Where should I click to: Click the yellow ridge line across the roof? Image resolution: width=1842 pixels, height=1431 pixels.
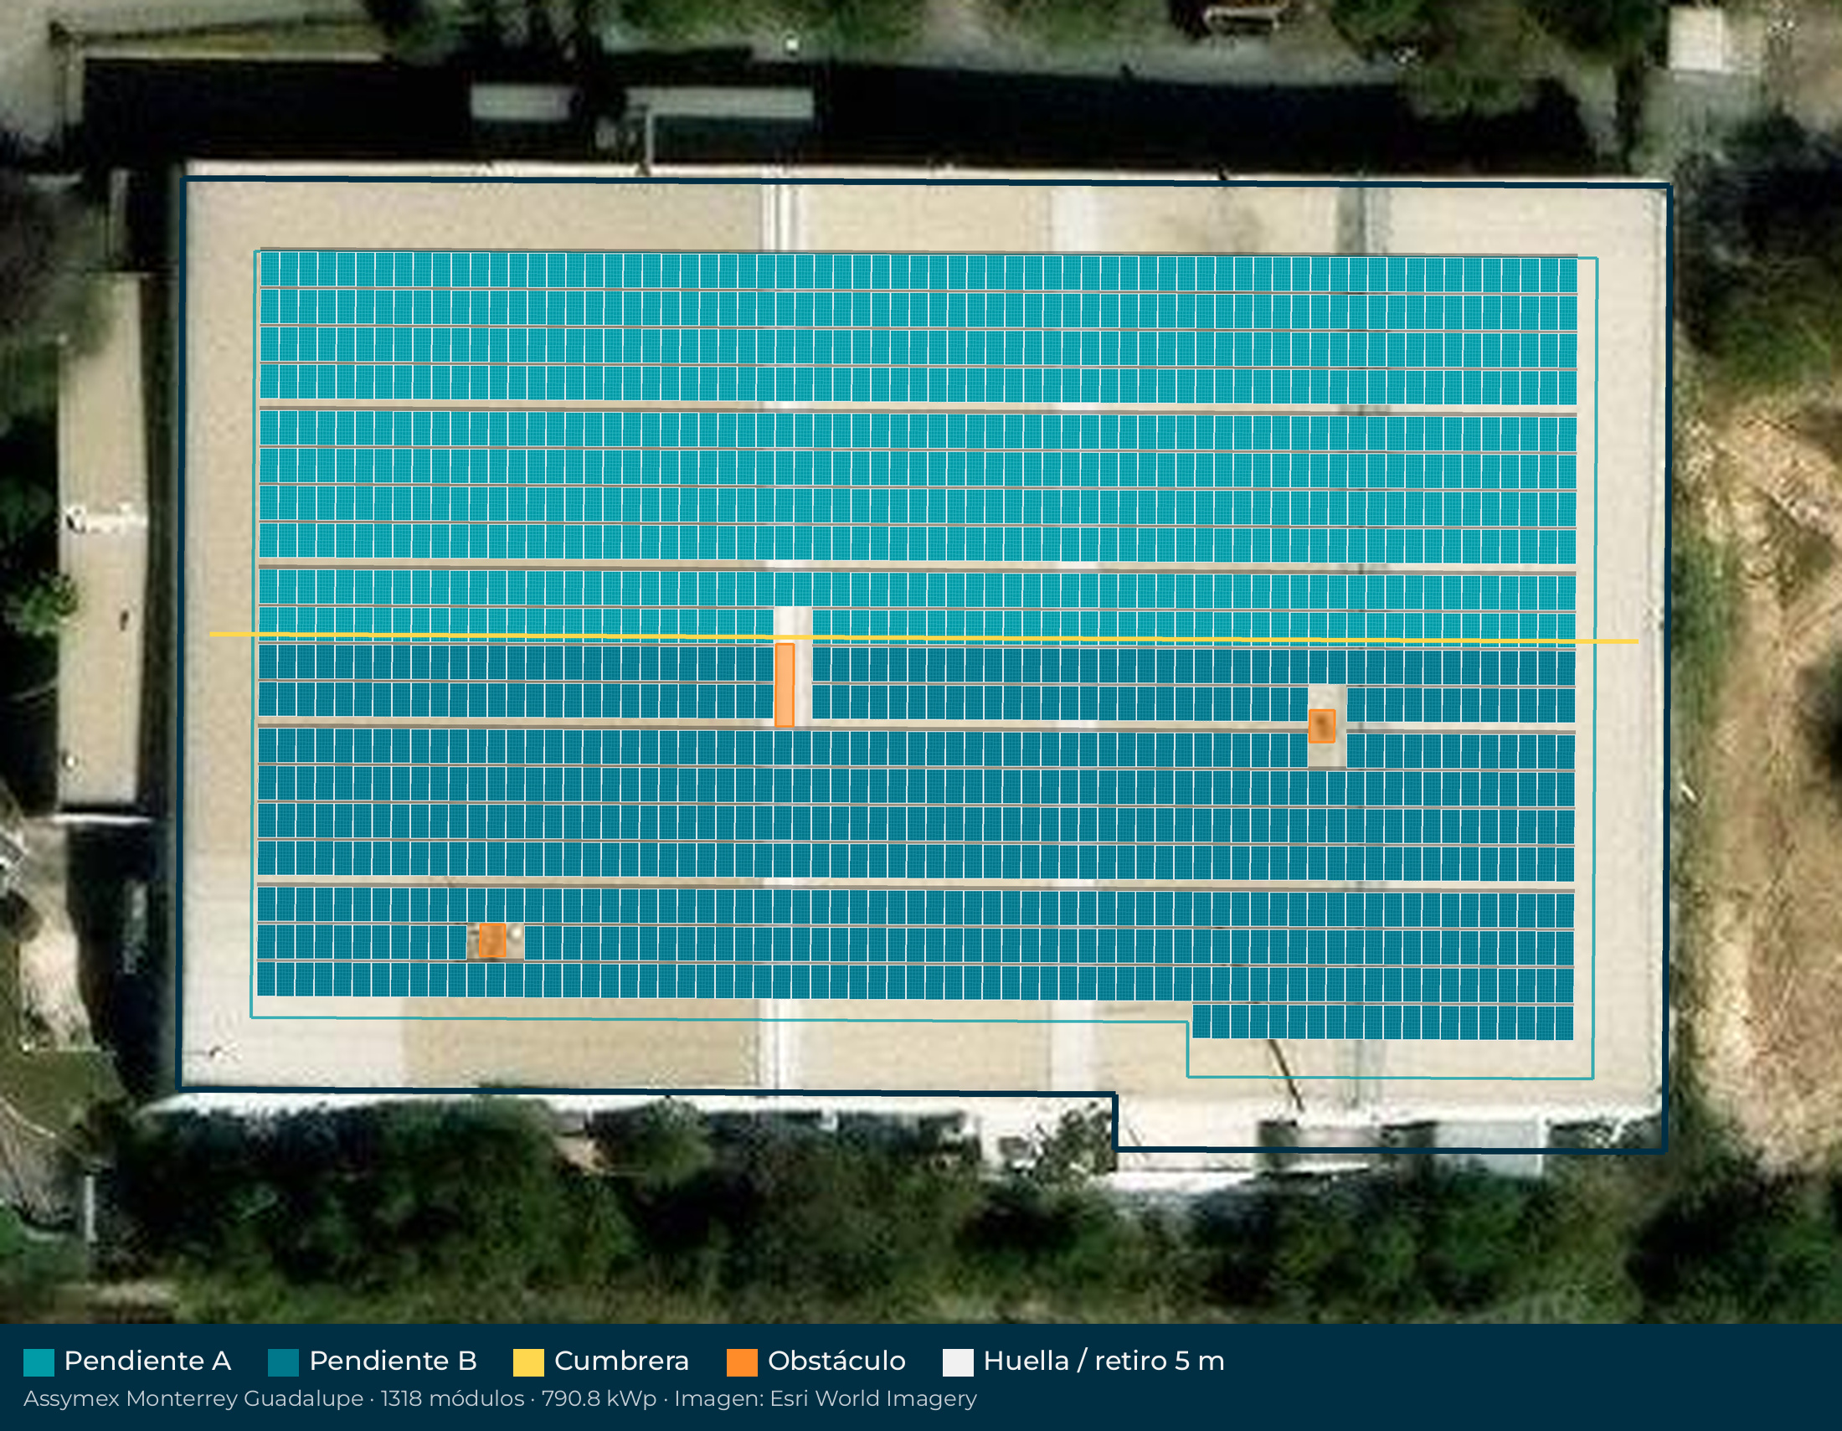point(924,637)
